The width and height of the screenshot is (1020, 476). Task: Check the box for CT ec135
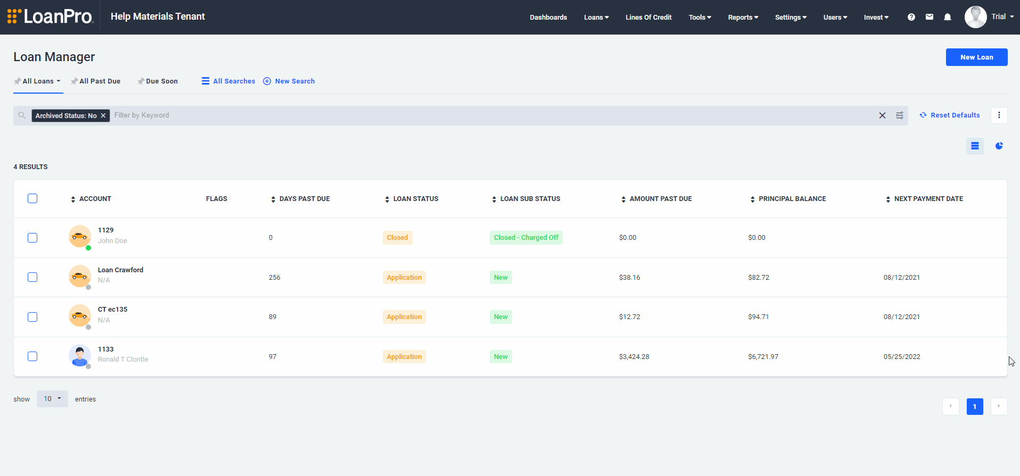(x=32, y=317)
